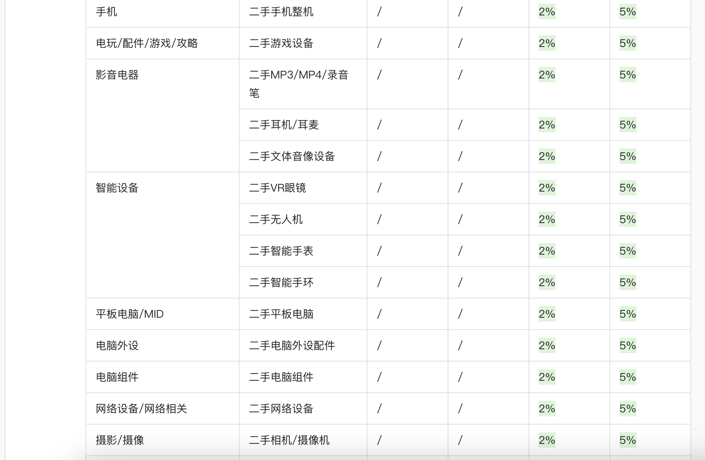This screenshot has height=460, width=705.
Task: Click the 电玩/配件/游戏/攻略 category cell
Action: tap(147, 43)
